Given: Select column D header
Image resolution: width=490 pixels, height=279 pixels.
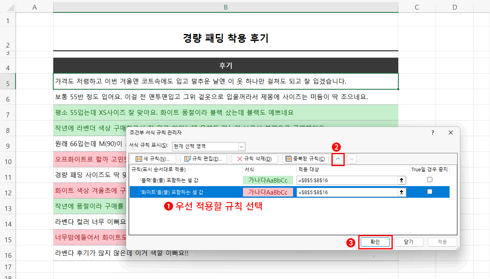Looking at the screenshot, I should [x=454, y=7].
